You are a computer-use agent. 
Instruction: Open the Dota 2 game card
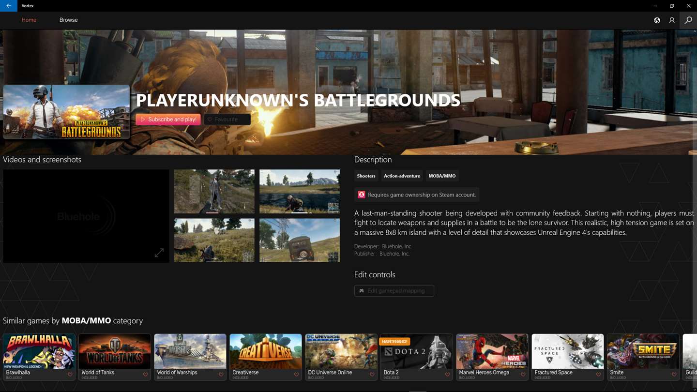[x=417, y=357]
